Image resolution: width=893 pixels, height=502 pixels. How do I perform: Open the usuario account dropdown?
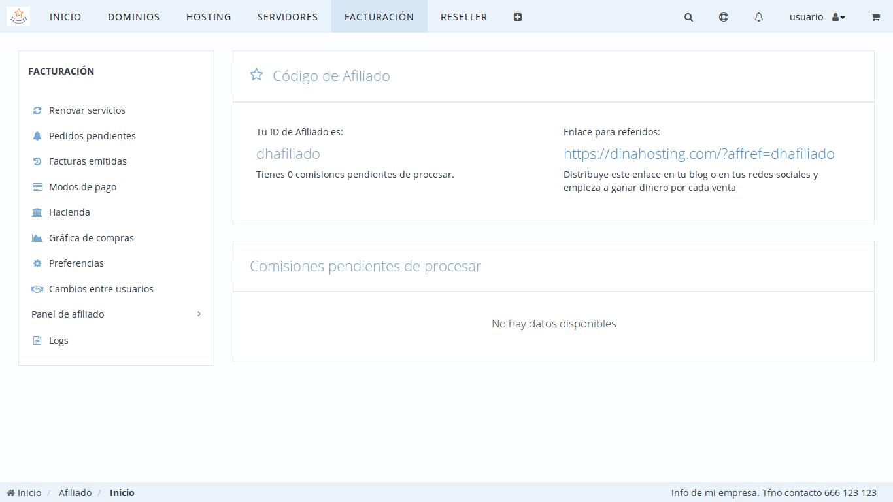click(817, 17)
